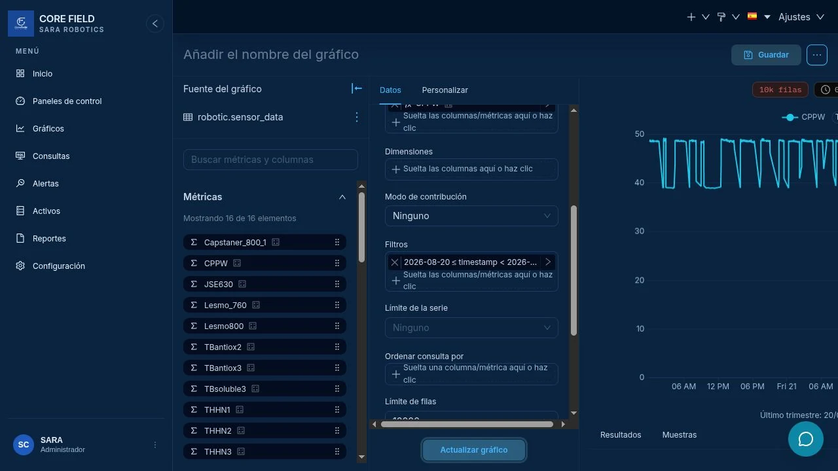Screen dimensions: 838x471
Task: Open the Muestras tab
Action: click(x=680, y=435)
